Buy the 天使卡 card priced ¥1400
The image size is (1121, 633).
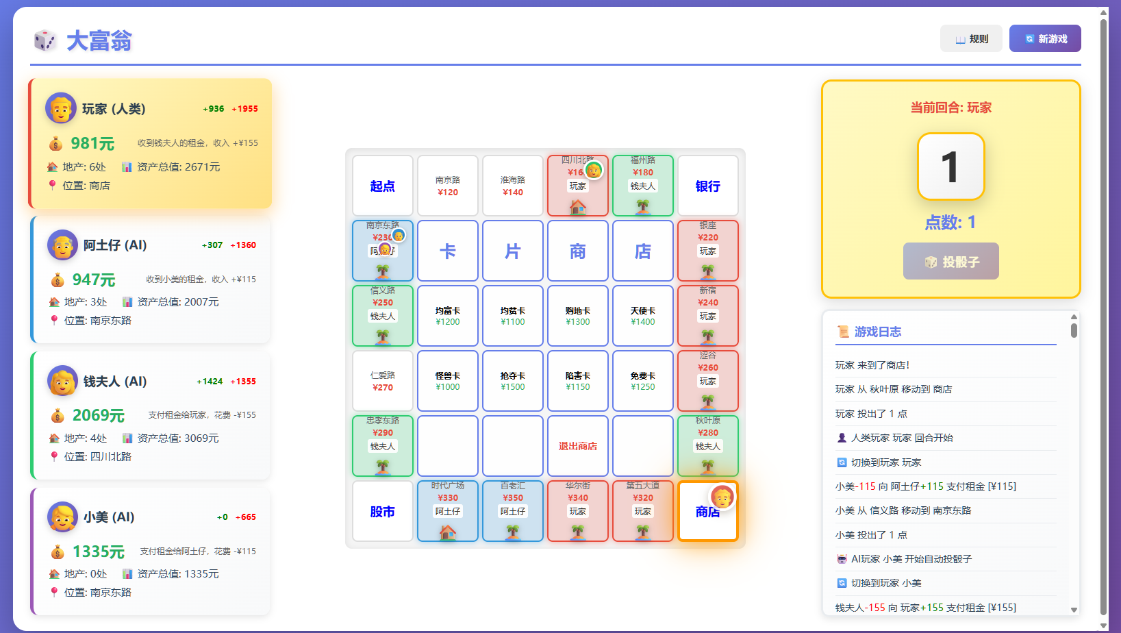coord(643,316)
